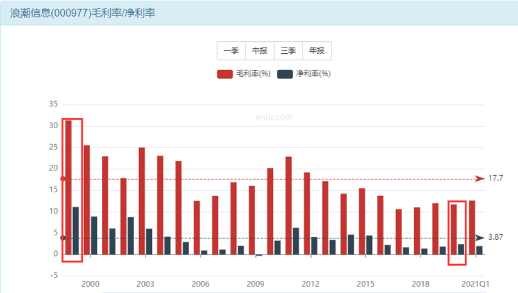Click y-axis label 35
Image resolution: width=518 pixels, height=293 pixels.
tap(53, 104)
